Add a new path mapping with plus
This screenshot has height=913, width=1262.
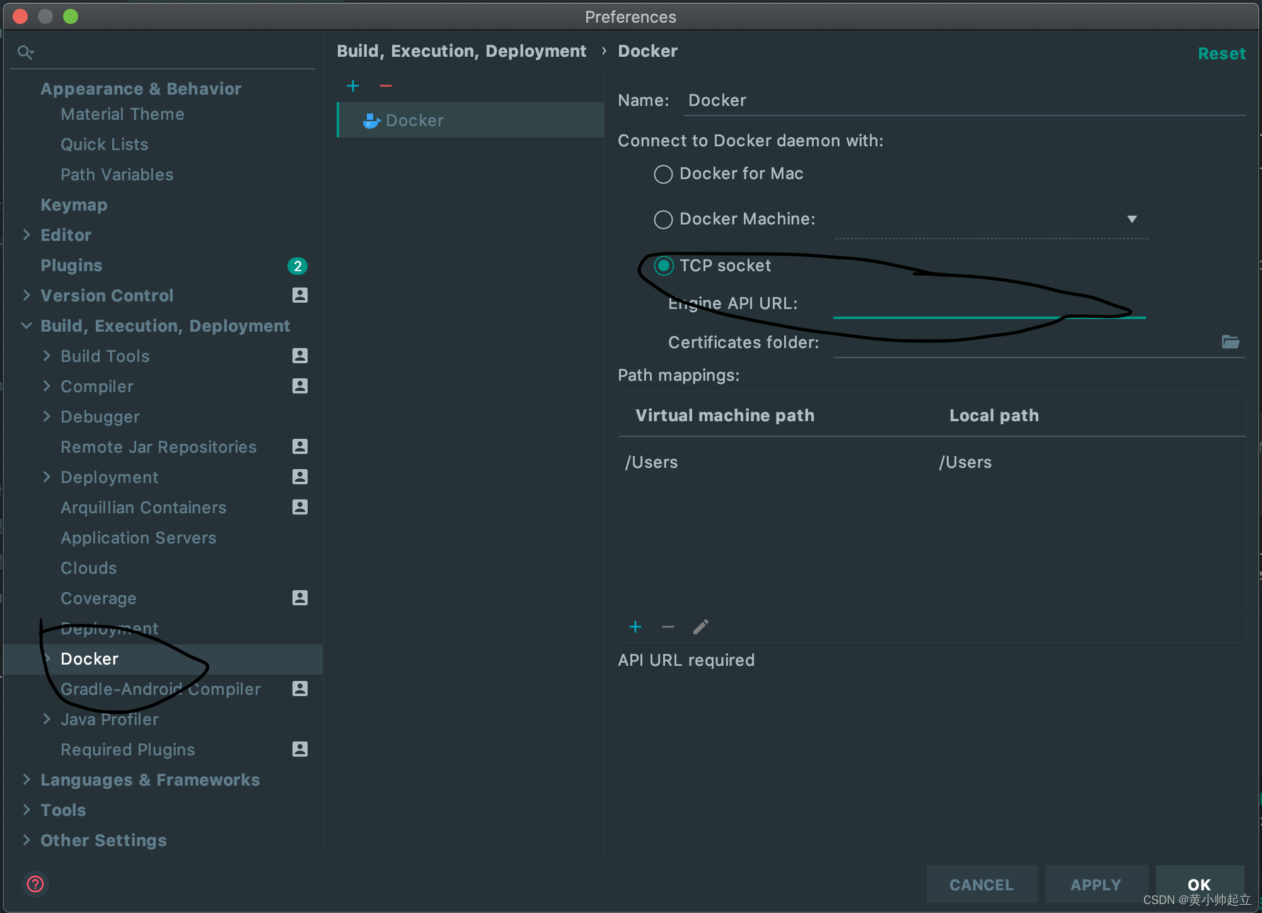(635, 627)
